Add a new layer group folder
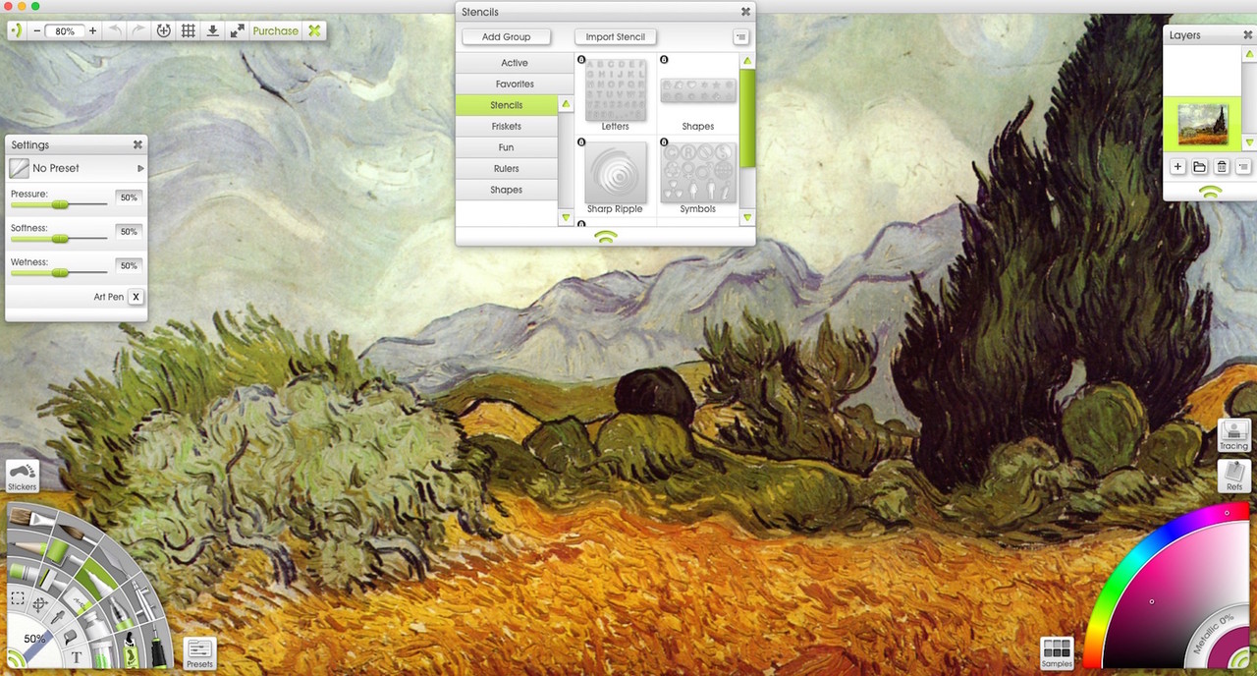The width and height of the screenshot is (1257, 676). (x=1200, y=167)
